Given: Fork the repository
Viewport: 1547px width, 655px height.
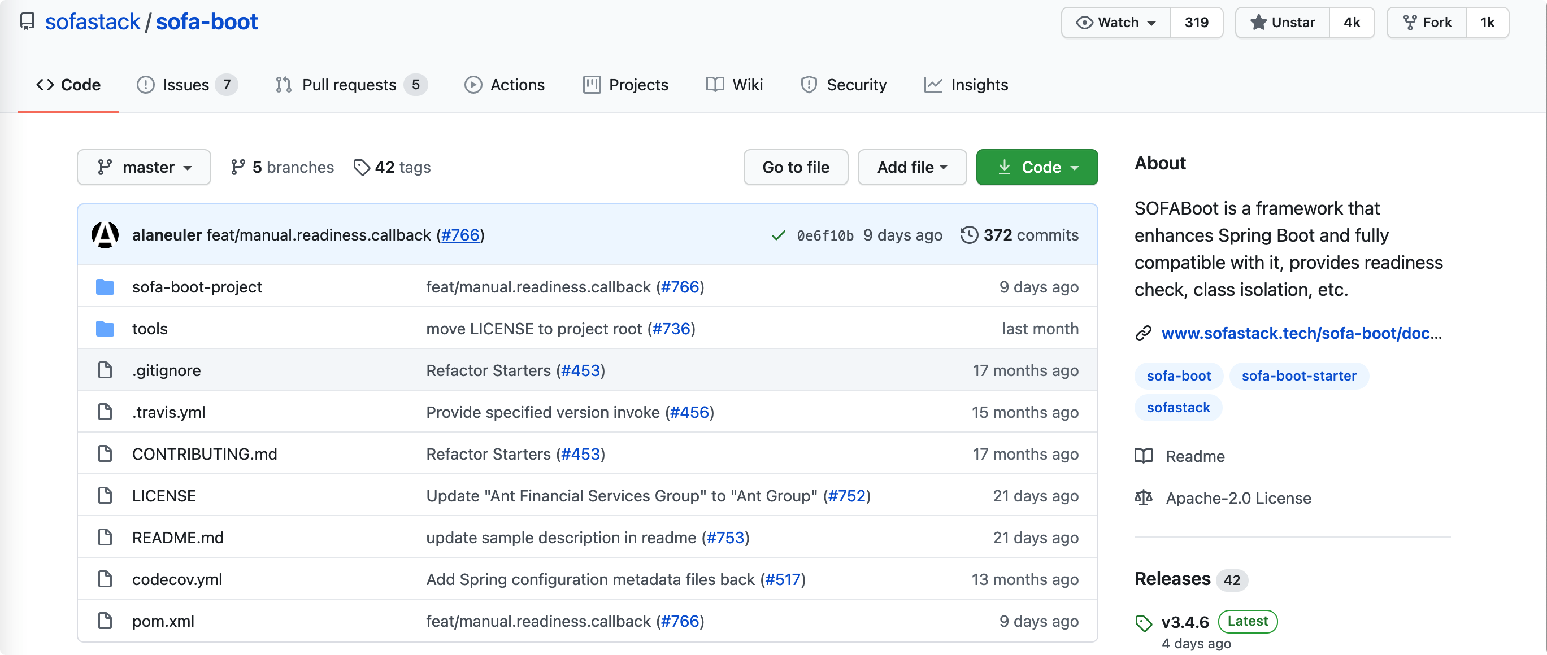Looking at the screenshot, I should coord(1427,23).
